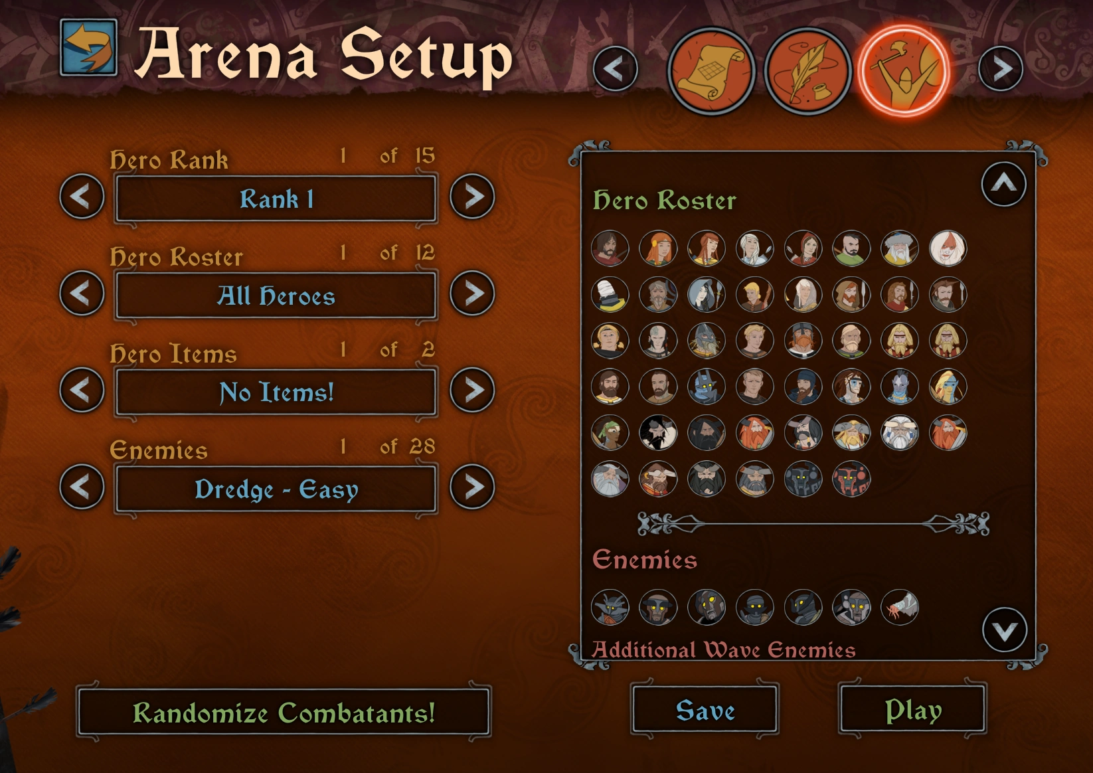The image size is (1093, 773).
Task: Advance Hero Rank to the next option
Action: pyautogui.click(x=472, y=197)
